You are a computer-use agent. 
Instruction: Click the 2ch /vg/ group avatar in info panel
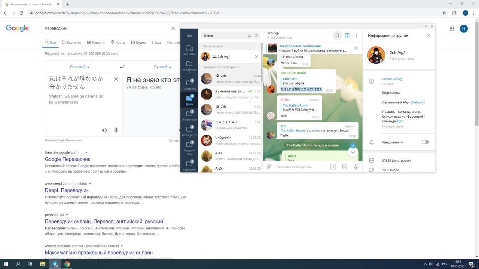coord(376,55)
